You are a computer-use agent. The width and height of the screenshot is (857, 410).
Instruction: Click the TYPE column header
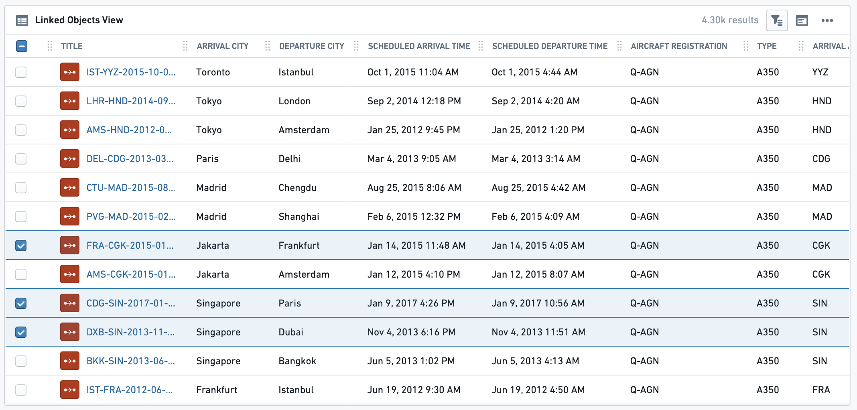[767, 46]
